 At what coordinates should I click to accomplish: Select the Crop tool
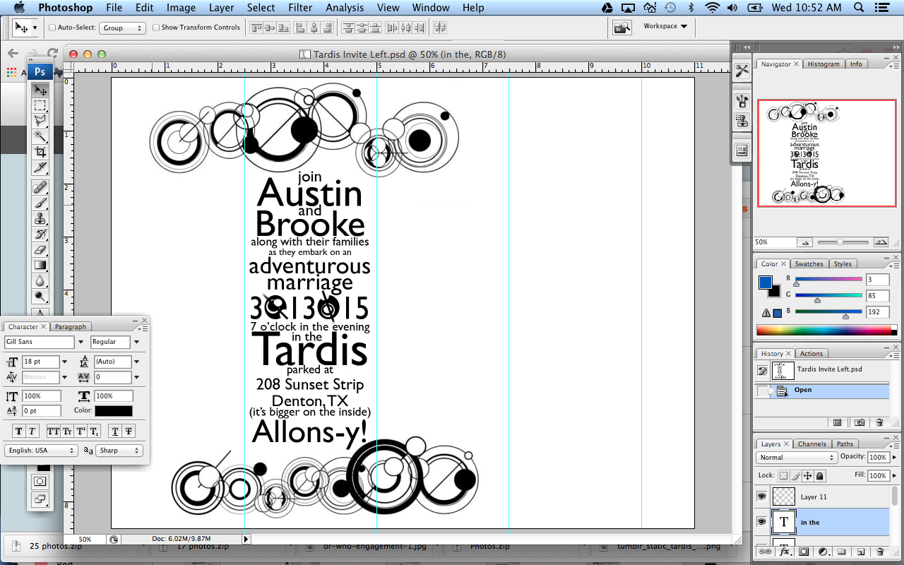coord(40,152)
